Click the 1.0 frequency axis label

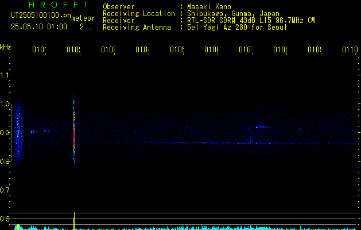pos(5,104)
